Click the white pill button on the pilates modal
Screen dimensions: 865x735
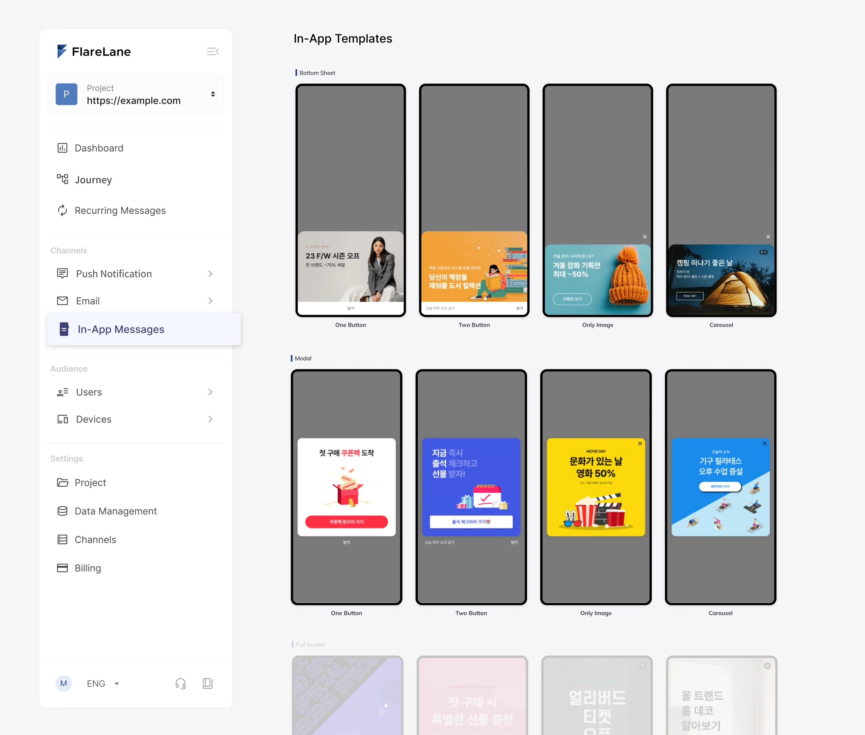(720, 487)
